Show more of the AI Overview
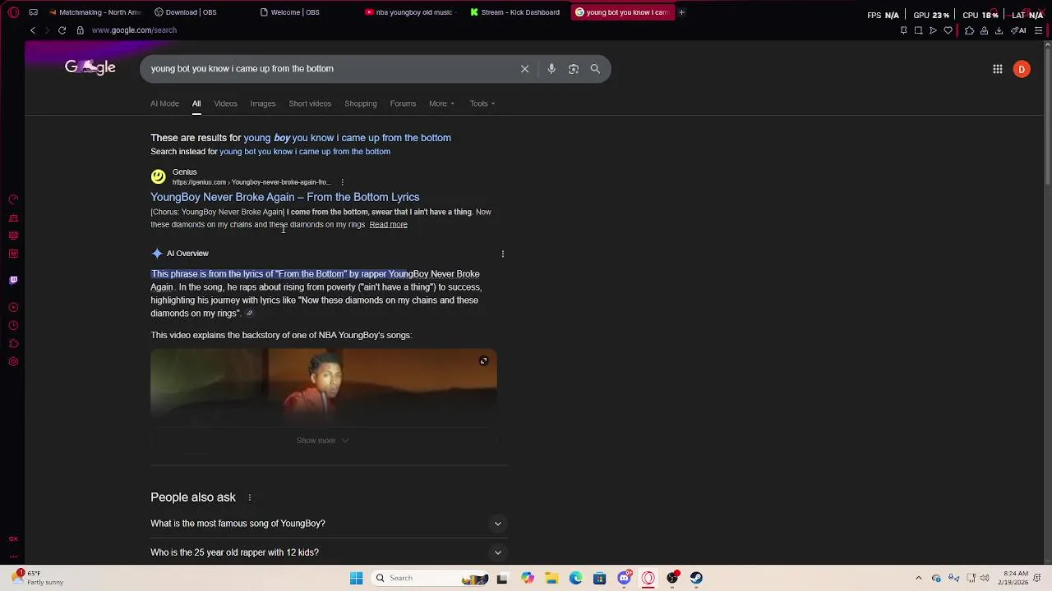This screenshot has height=591, width=1052. click(x=322, y=441)
